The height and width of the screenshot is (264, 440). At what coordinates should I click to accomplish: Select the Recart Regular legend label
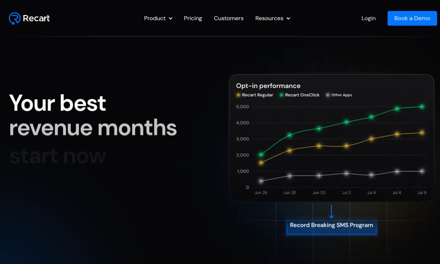[257, 95]
